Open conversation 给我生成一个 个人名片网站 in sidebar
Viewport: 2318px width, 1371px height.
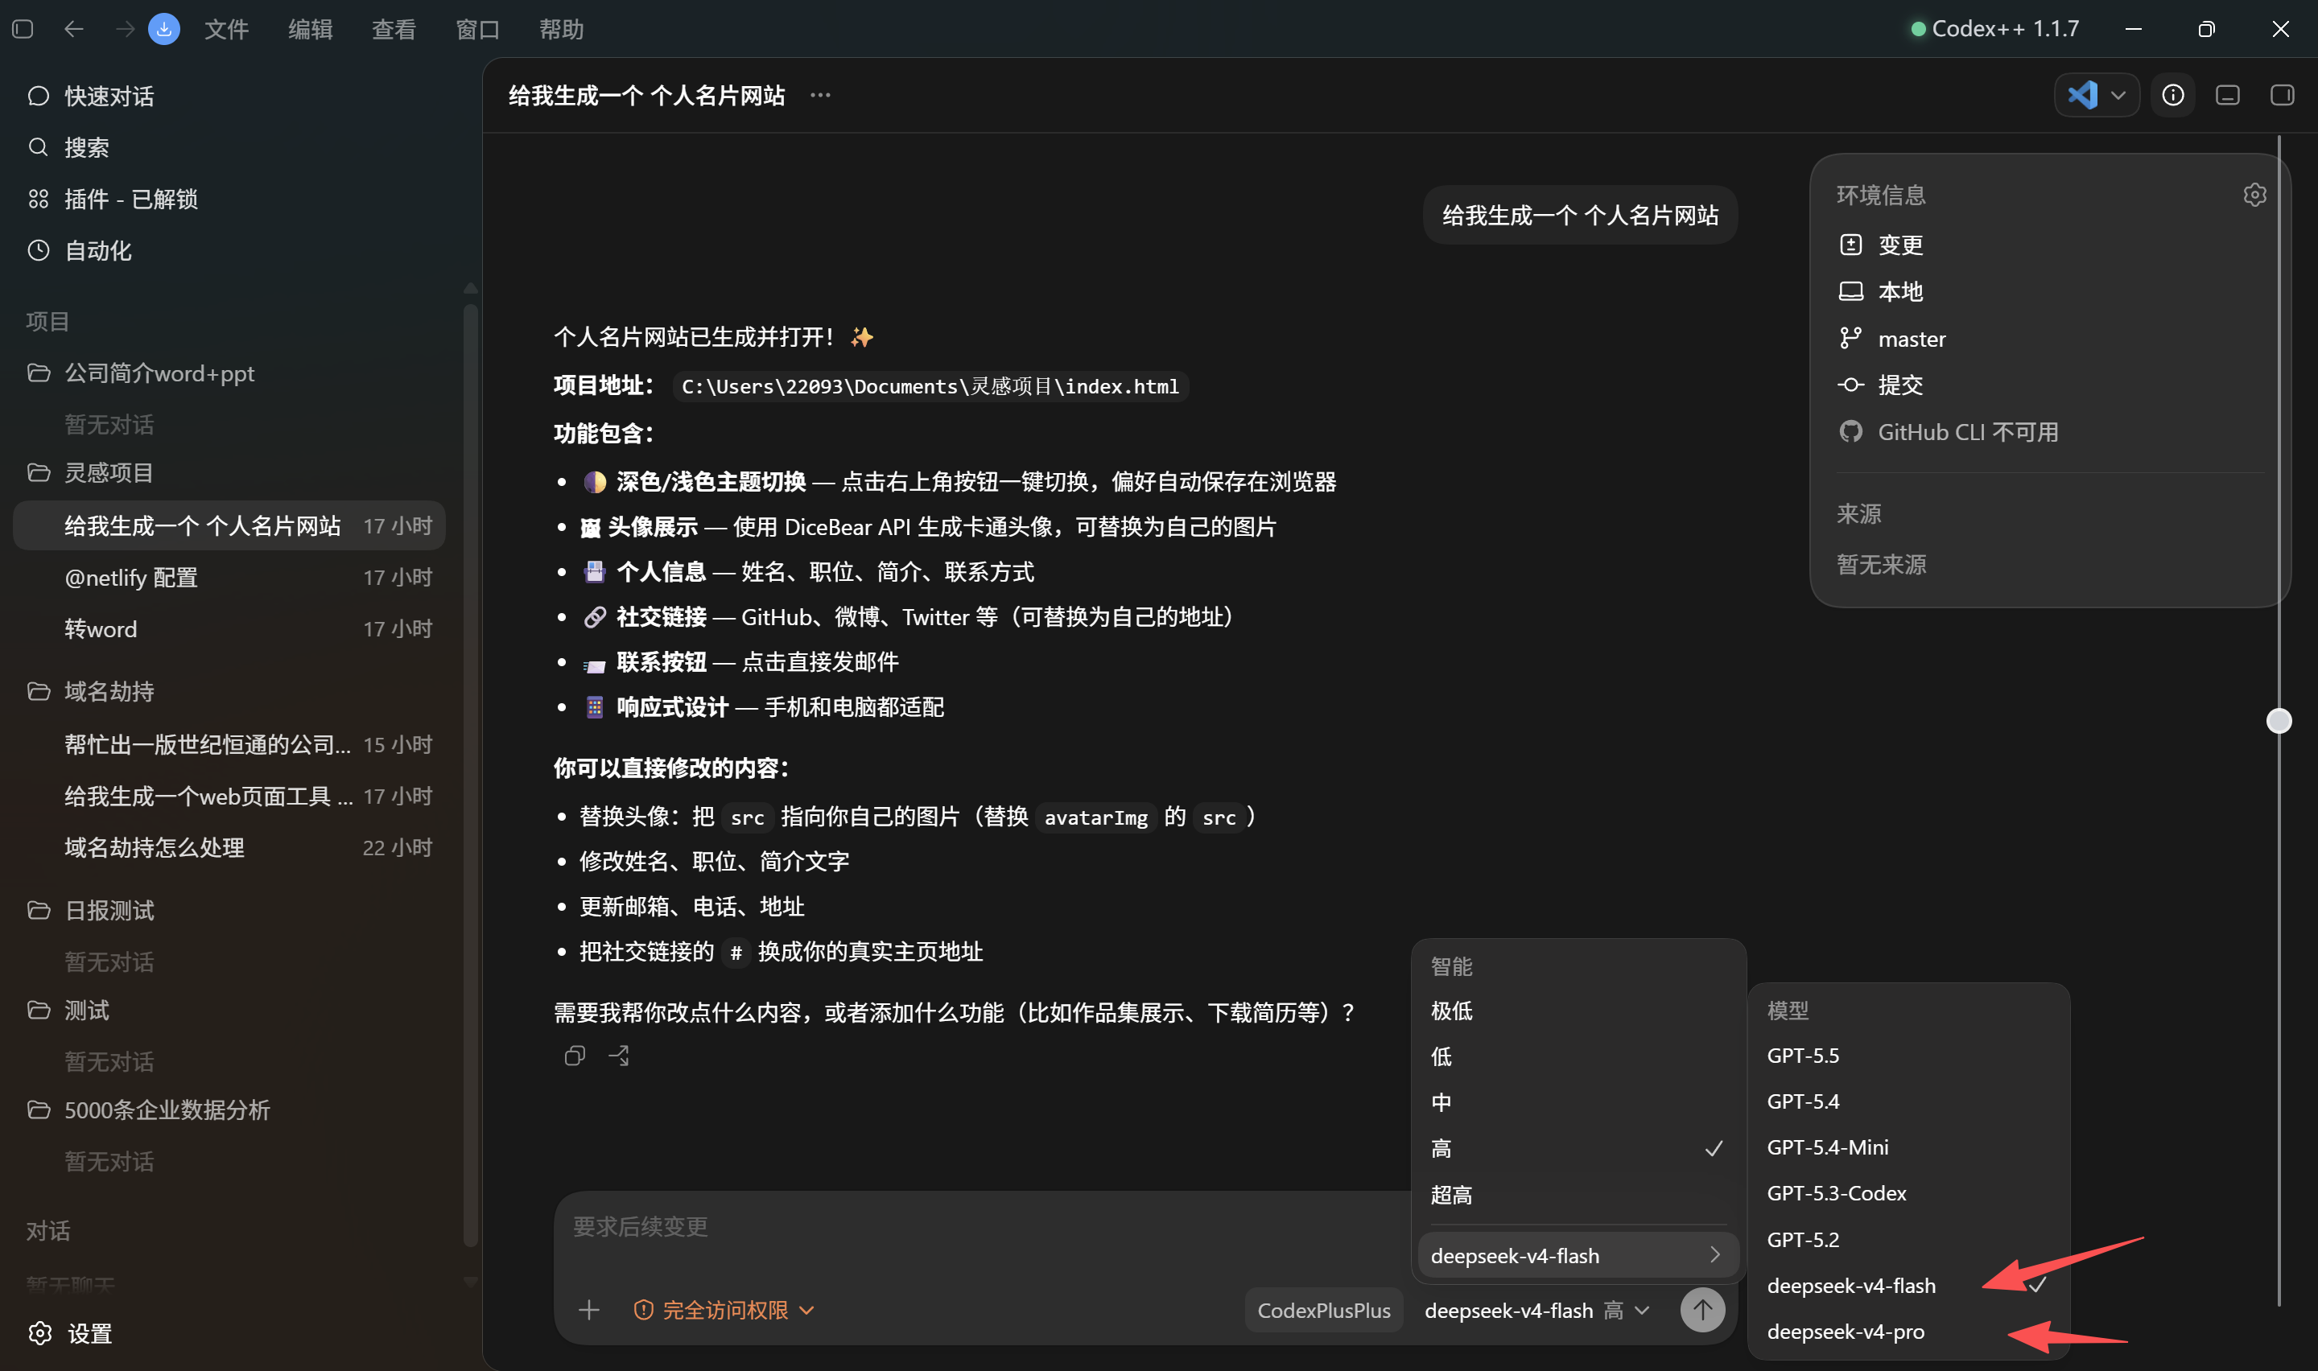click(x=229, y=525)
